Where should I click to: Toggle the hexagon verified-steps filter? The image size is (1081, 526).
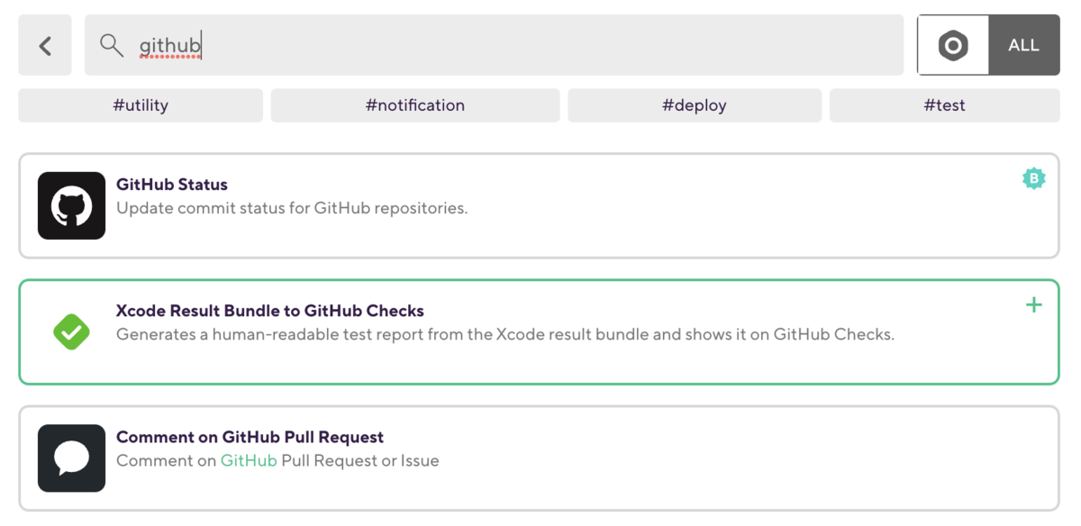click(x=953, y=45)
